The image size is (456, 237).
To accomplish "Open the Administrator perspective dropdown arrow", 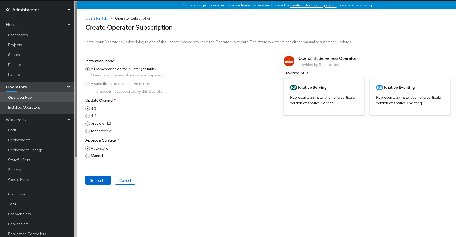I will pyautogui.click(x=69, y=10).
